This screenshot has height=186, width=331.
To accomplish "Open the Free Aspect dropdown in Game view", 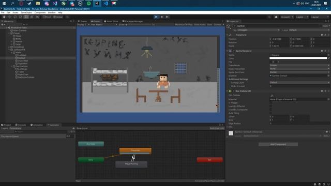I will tap(103, 24).
